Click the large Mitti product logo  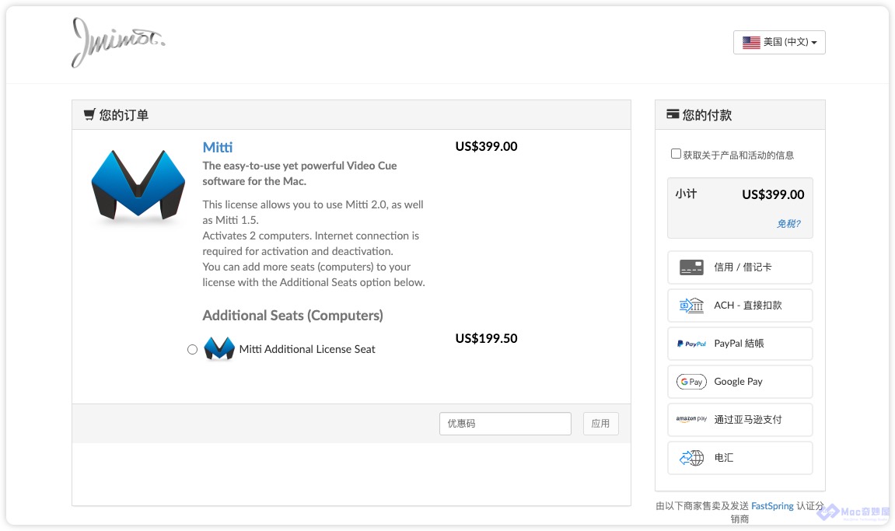[x=138, y=186]
